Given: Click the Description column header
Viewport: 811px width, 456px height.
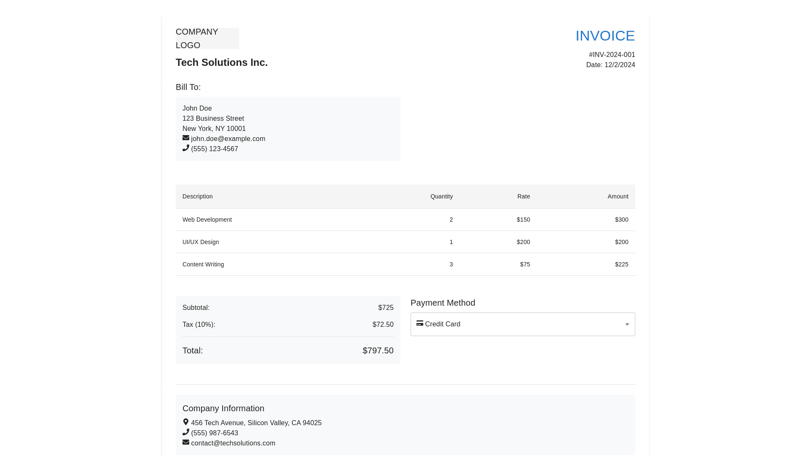Looking at the screenshot, I should tap(198, 197).
